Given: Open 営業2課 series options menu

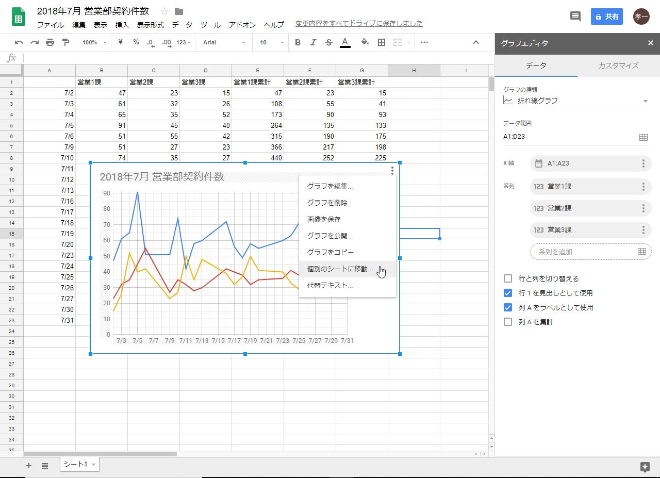Looking at the screenshot, I should [643, 208].
